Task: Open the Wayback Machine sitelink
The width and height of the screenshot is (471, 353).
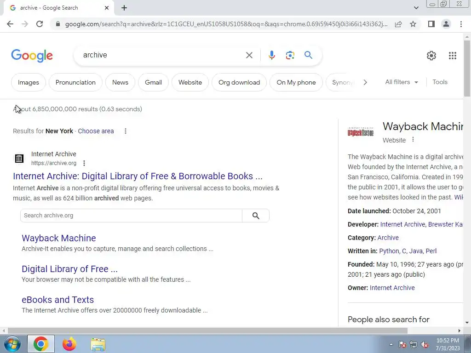Action: point(59,238)
